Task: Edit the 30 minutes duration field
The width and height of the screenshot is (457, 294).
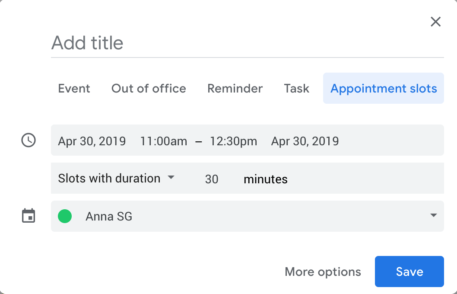Action: (x=212, y=179)
